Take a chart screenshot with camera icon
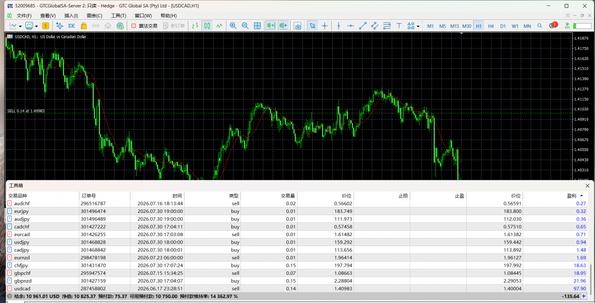Viewport: 595px width, 303px height. 297,26
